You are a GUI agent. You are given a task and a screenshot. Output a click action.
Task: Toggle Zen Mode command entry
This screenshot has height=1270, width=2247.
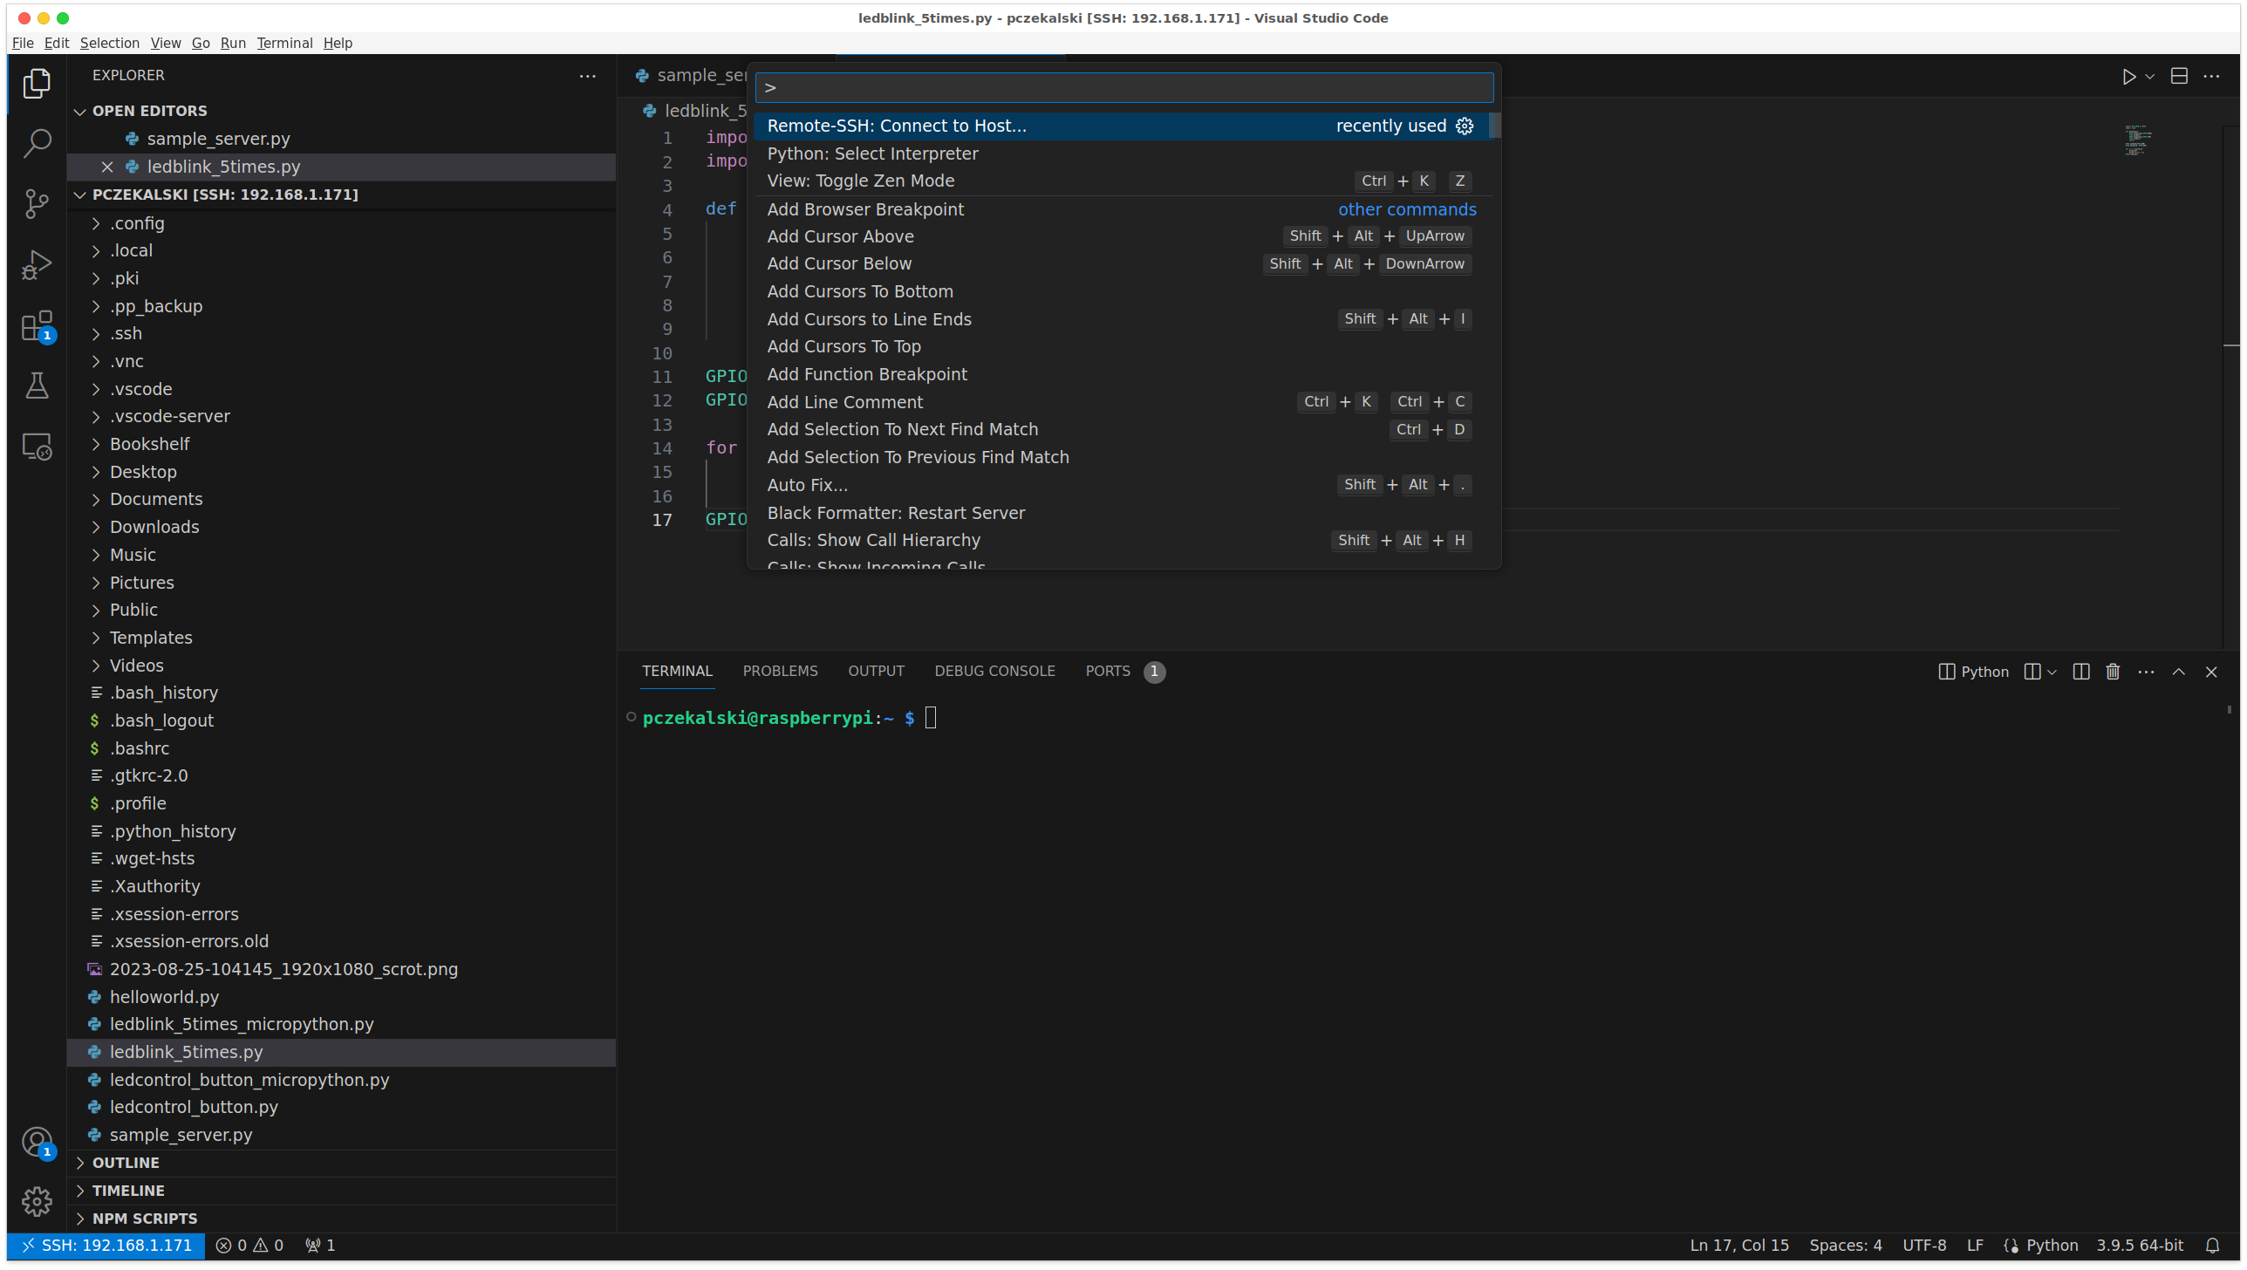[x=860, y=181]
